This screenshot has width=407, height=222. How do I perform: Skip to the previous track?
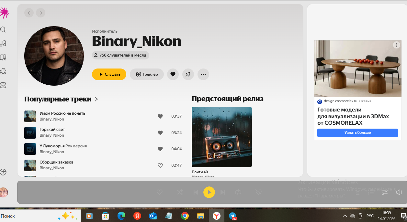(x=196, y=192)
